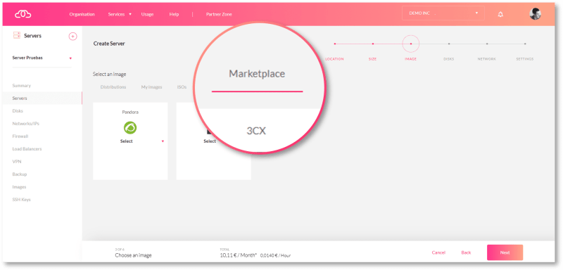Select the Pandora image
The image size is (563, 270).
127,141
